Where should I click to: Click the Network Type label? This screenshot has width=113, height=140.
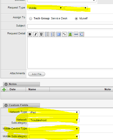coord(18,112)
